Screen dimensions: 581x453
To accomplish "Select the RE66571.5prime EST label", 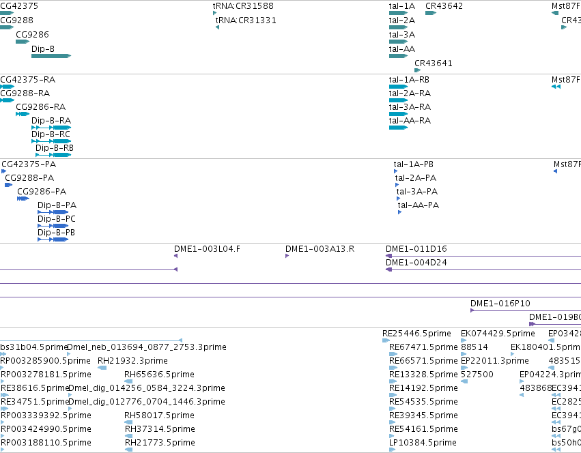I will [423, 361].
